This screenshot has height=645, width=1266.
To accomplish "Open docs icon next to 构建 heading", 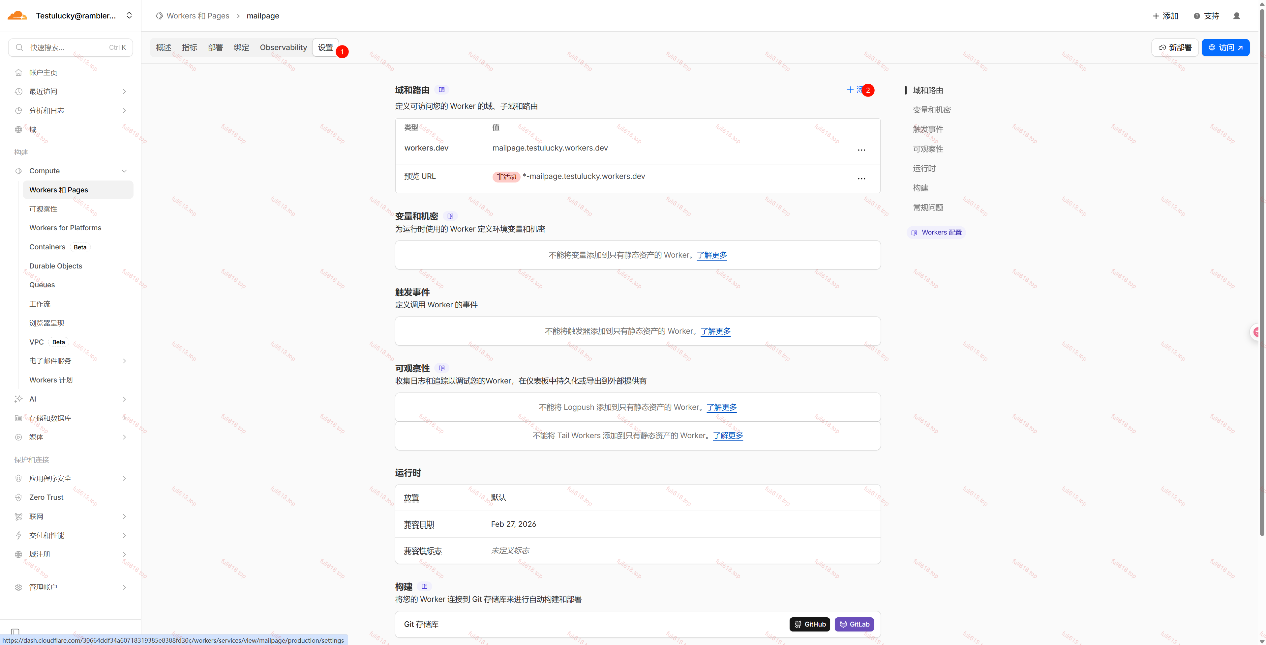I will [425, 587].
